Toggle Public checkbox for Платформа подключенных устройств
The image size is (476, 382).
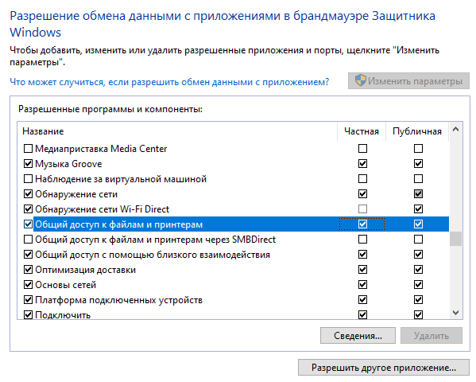click(418, 300)
